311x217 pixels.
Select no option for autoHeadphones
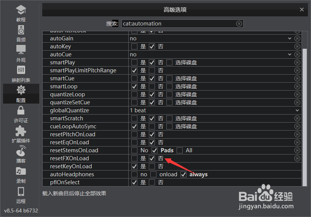click(x=134, y=174)
